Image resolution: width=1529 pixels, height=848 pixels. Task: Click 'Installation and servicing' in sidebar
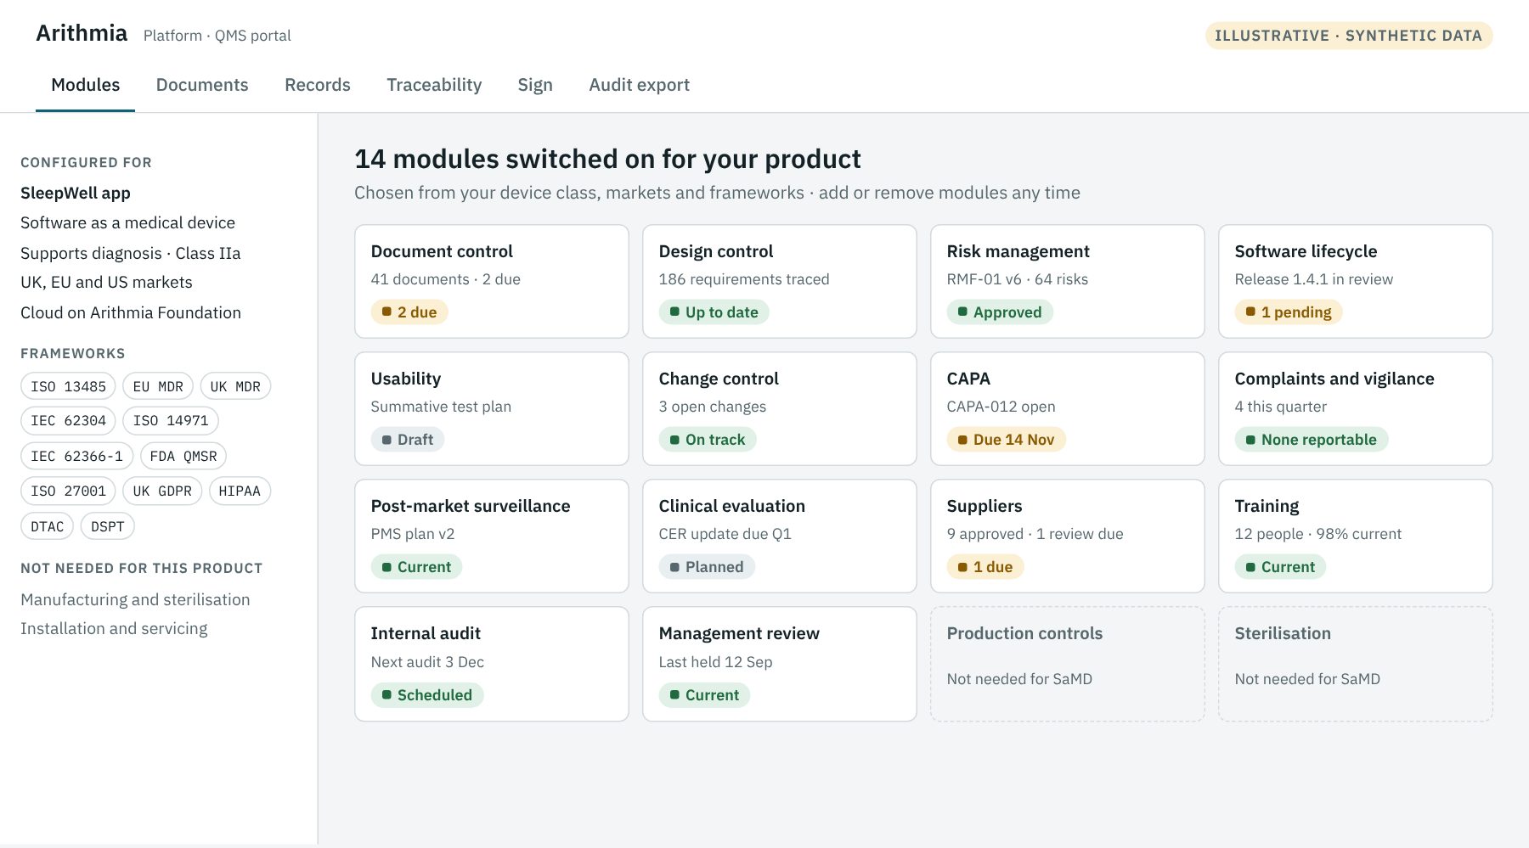coord(114,628)
